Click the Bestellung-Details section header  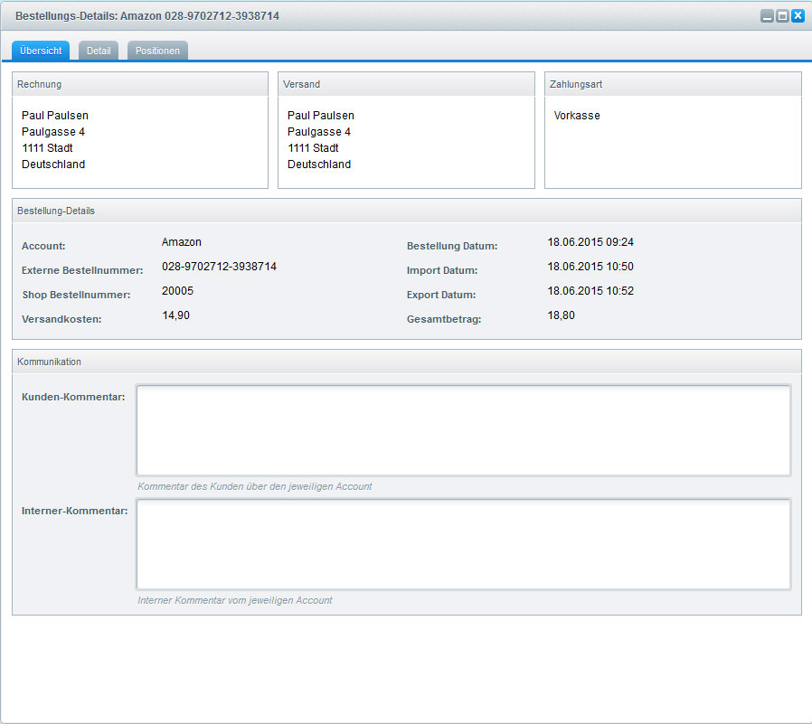pyautogui.click(x=406, y=211)
